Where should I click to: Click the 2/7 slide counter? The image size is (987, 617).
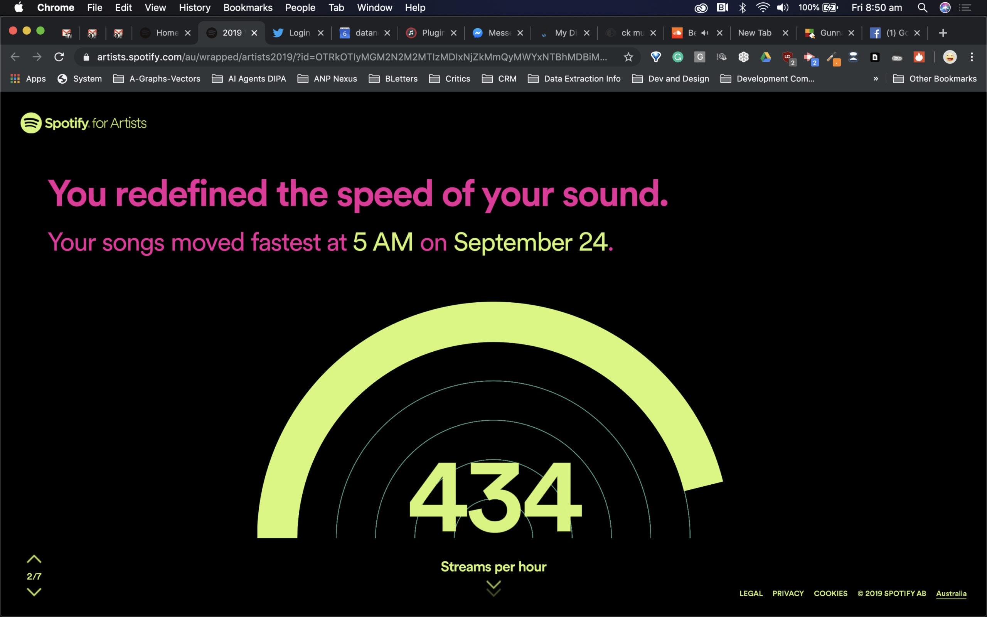(34, 576)
